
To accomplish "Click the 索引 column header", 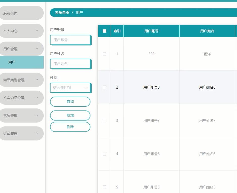I will tap(117, 31).
